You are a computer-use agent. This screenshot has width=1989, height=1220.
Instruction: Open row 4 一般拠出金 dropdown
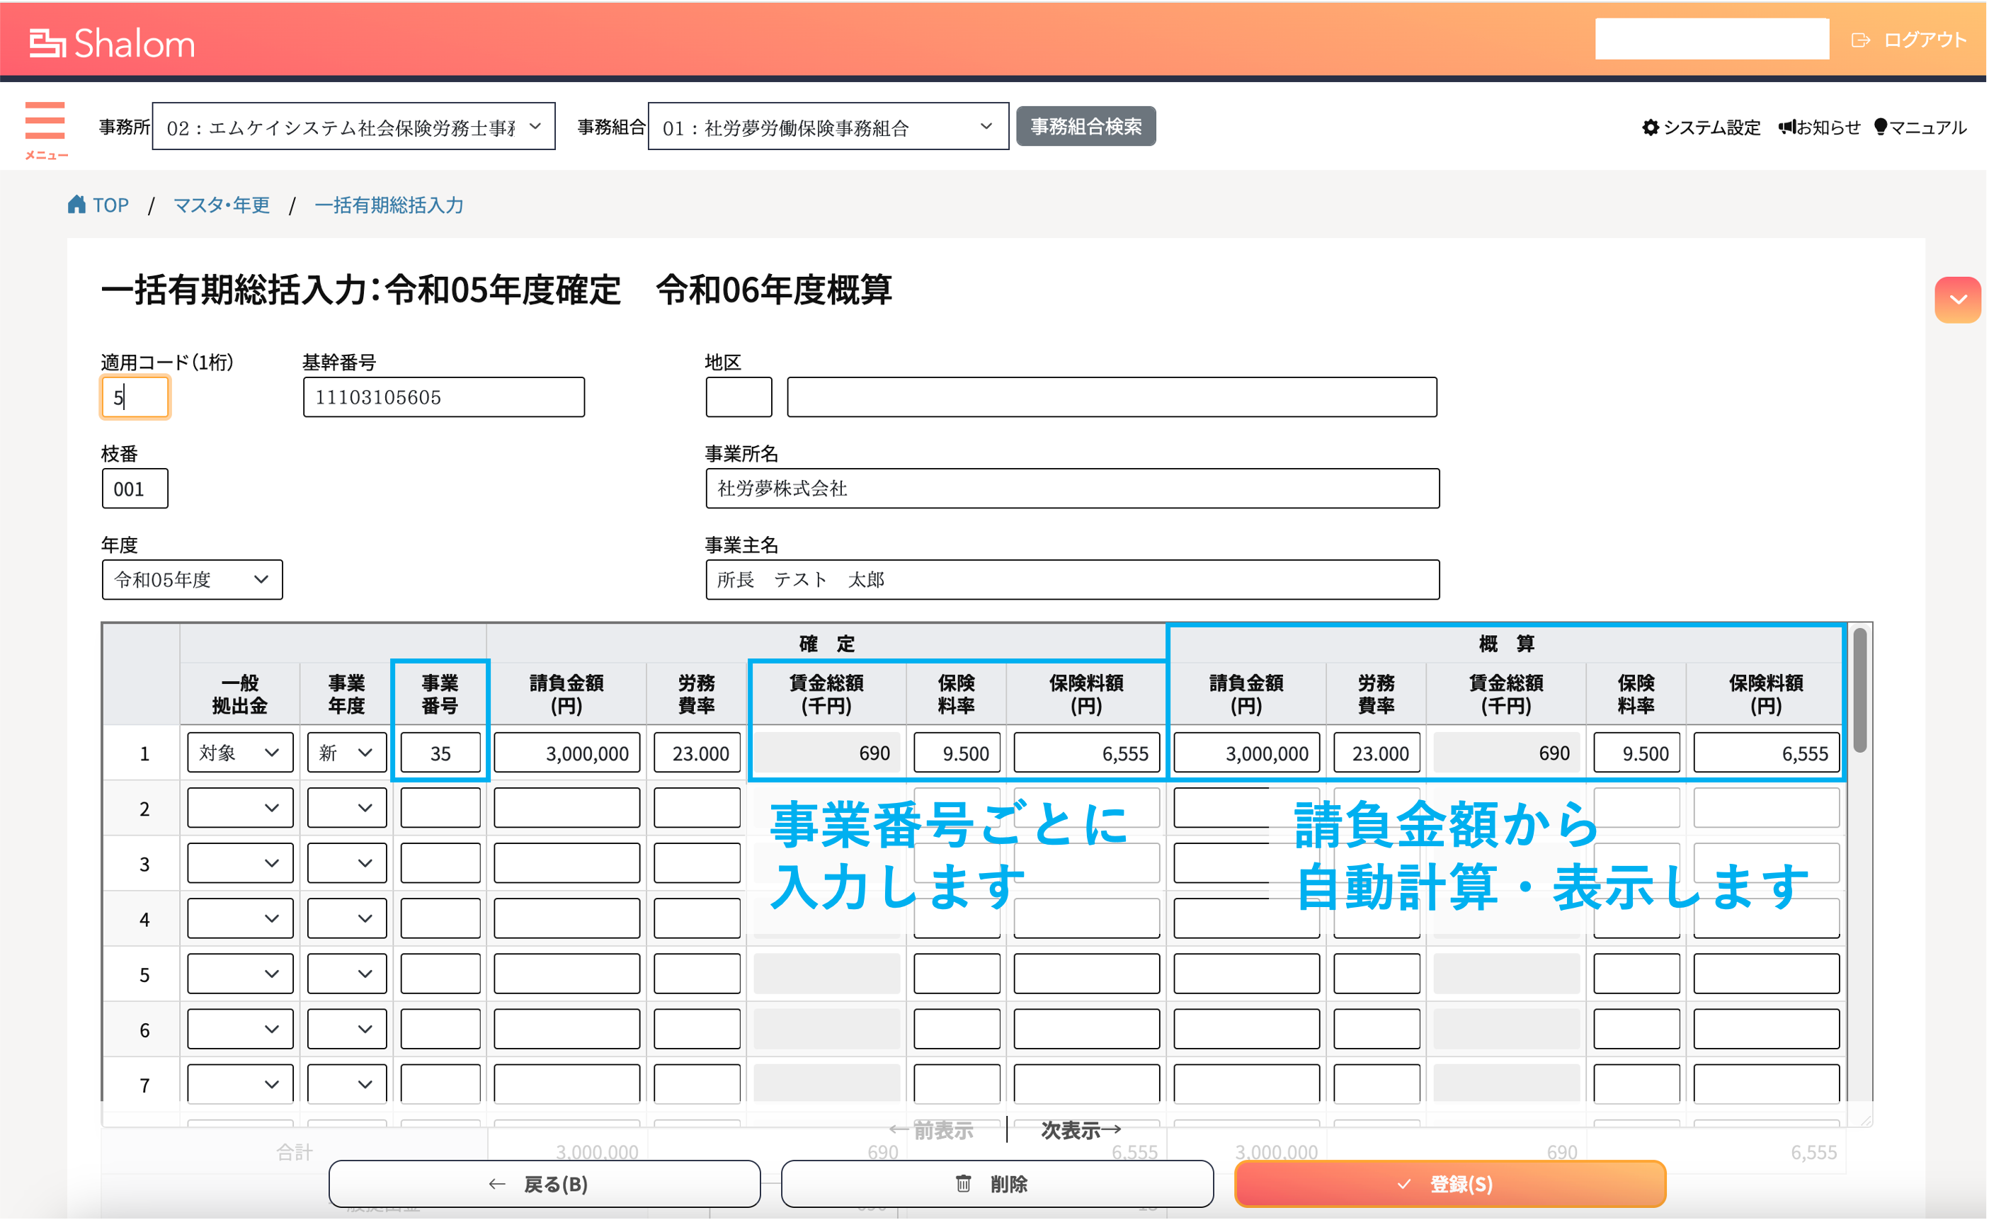240,919
